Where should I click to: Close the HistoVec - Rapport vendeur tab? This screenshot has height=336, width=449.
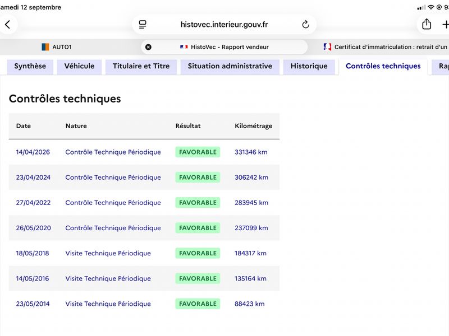coord(148,47)
